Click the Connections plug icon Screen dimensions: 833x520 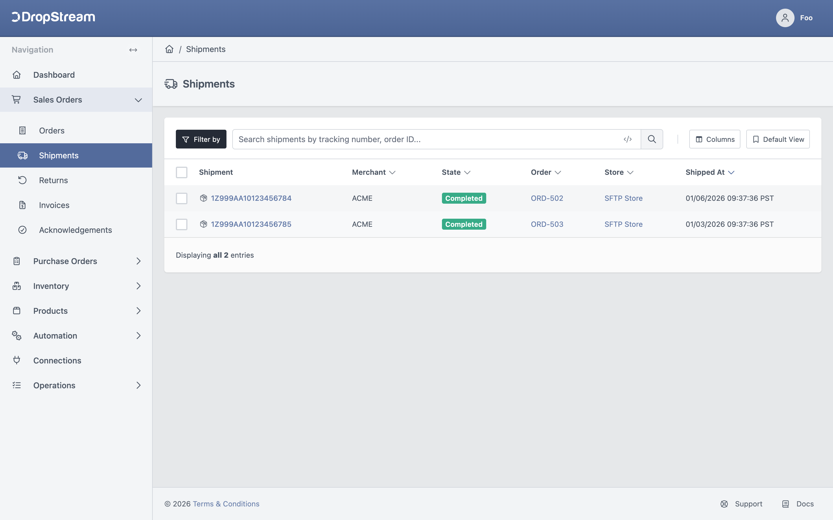16,360
